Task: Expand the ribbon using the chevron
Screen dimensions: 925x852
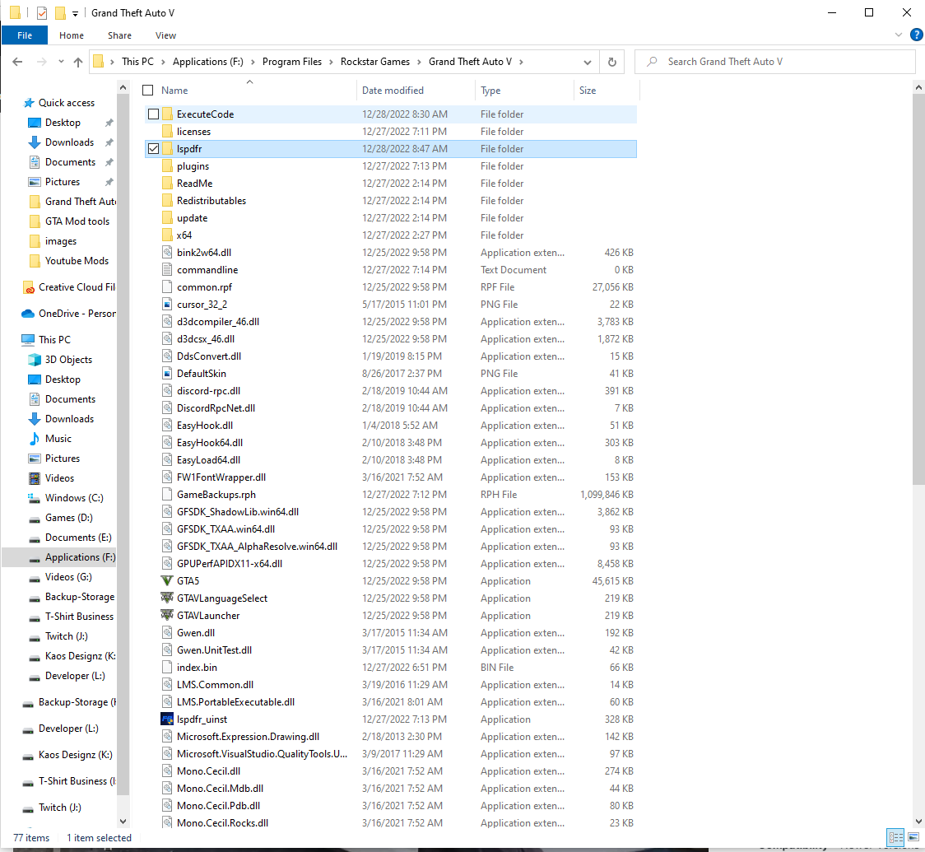Action: (899, 35)
